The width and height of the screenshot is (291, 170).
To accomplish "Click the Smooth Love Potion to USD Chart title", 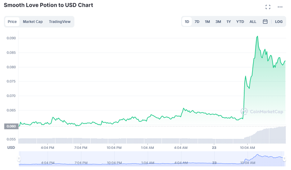I will tap(48, 5).
